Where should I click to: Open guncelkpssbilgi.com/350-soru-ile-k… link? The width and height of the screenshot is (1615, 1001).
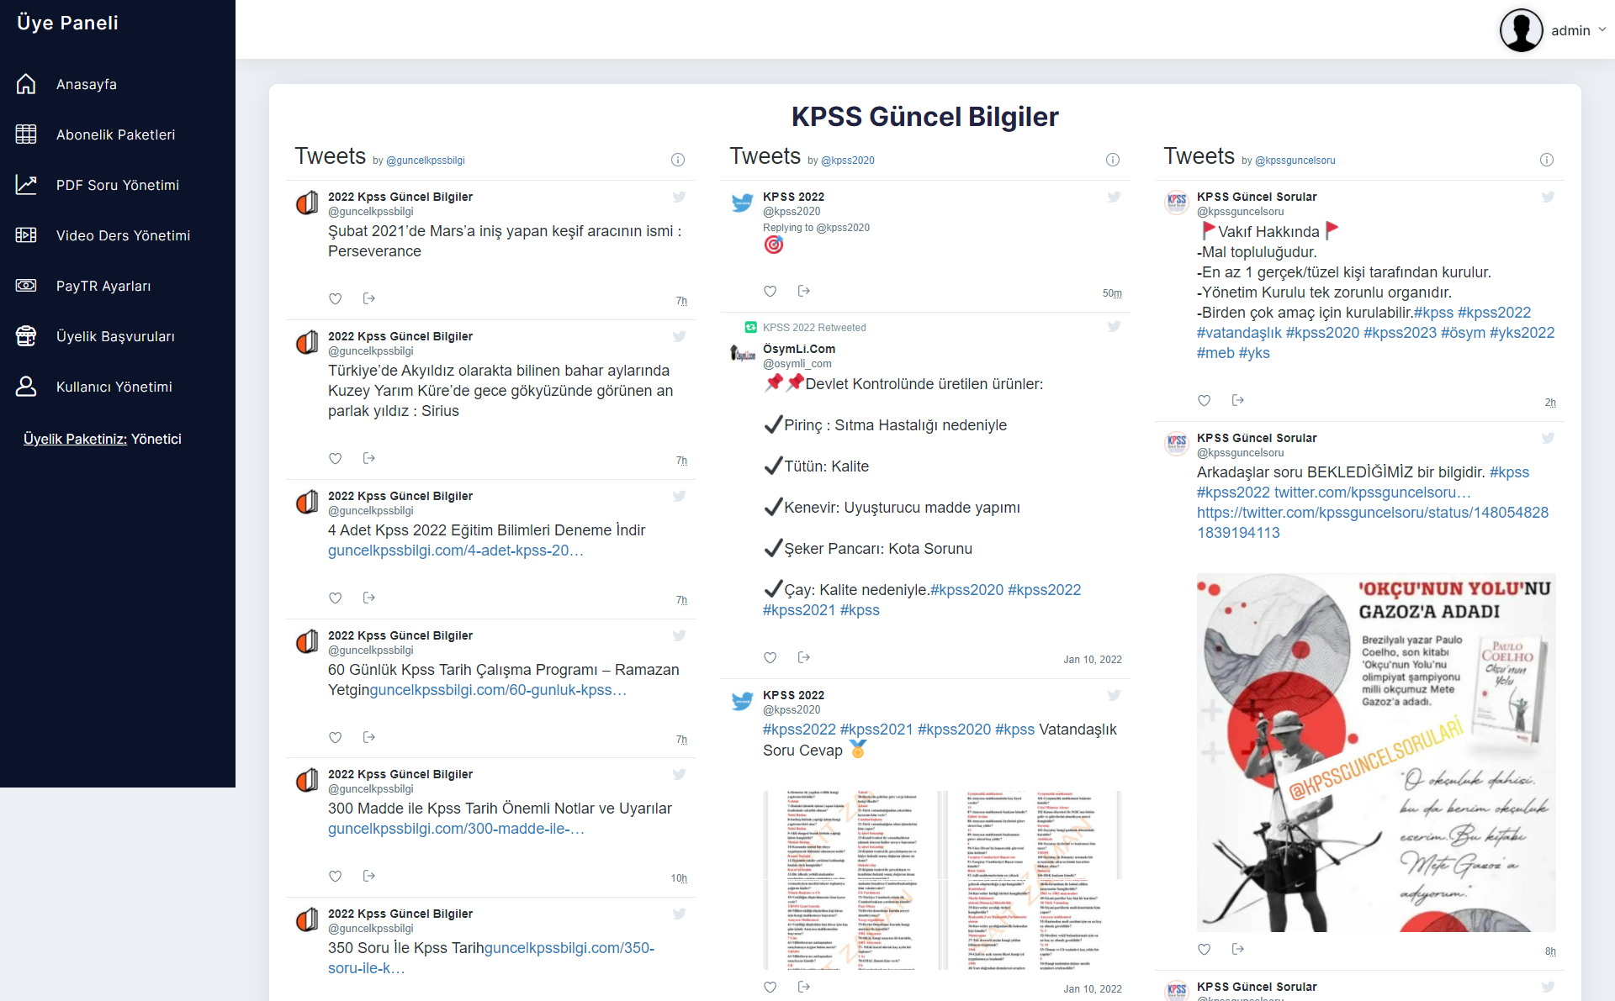(491, 958)
